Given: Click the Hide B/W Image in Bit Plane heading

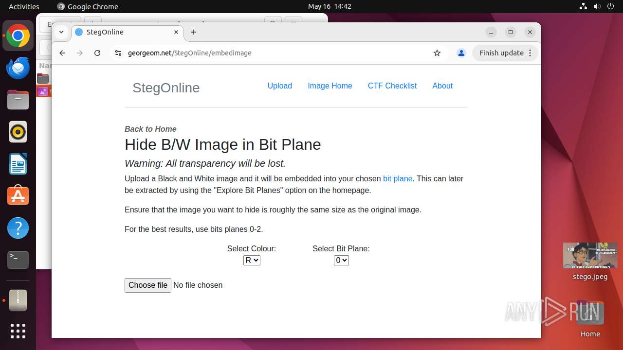Looking at the screenshot, I should (223, 144).
